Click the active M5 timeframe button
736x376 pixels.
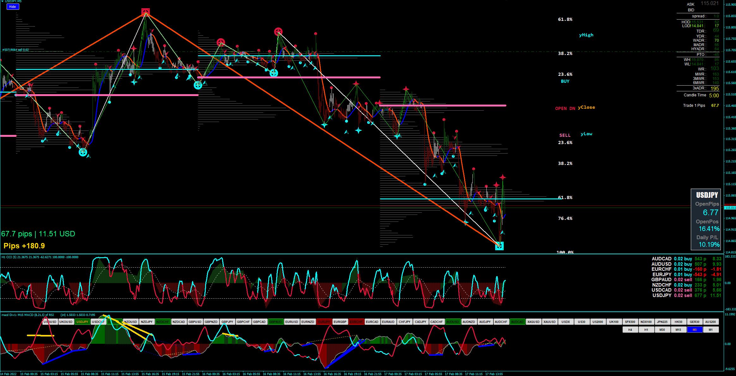pos(695,330)
